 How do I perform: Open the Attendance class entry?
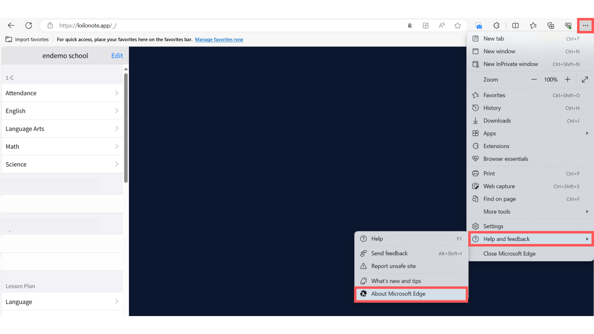click(x=62, y=93)
